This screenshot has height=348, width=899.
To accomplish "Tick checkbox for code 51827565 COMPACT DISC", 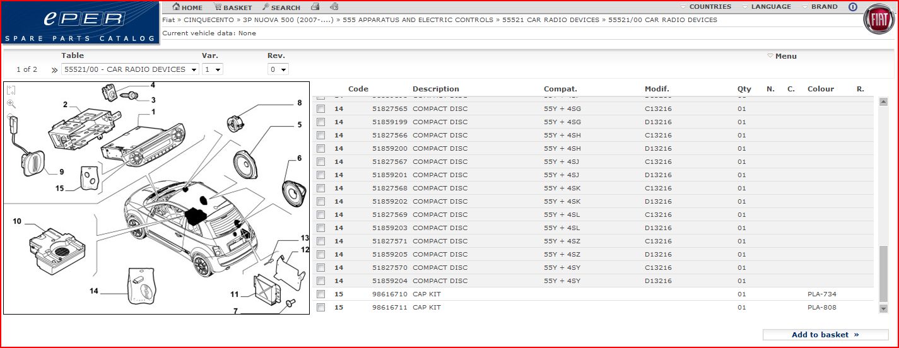I will pyautogui.click(x=320, y=109).
